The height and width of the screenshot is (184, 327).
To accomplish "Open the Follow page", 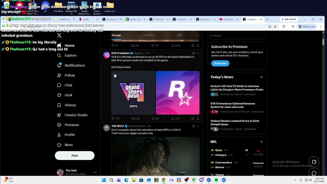I will [x=66, y=75].
